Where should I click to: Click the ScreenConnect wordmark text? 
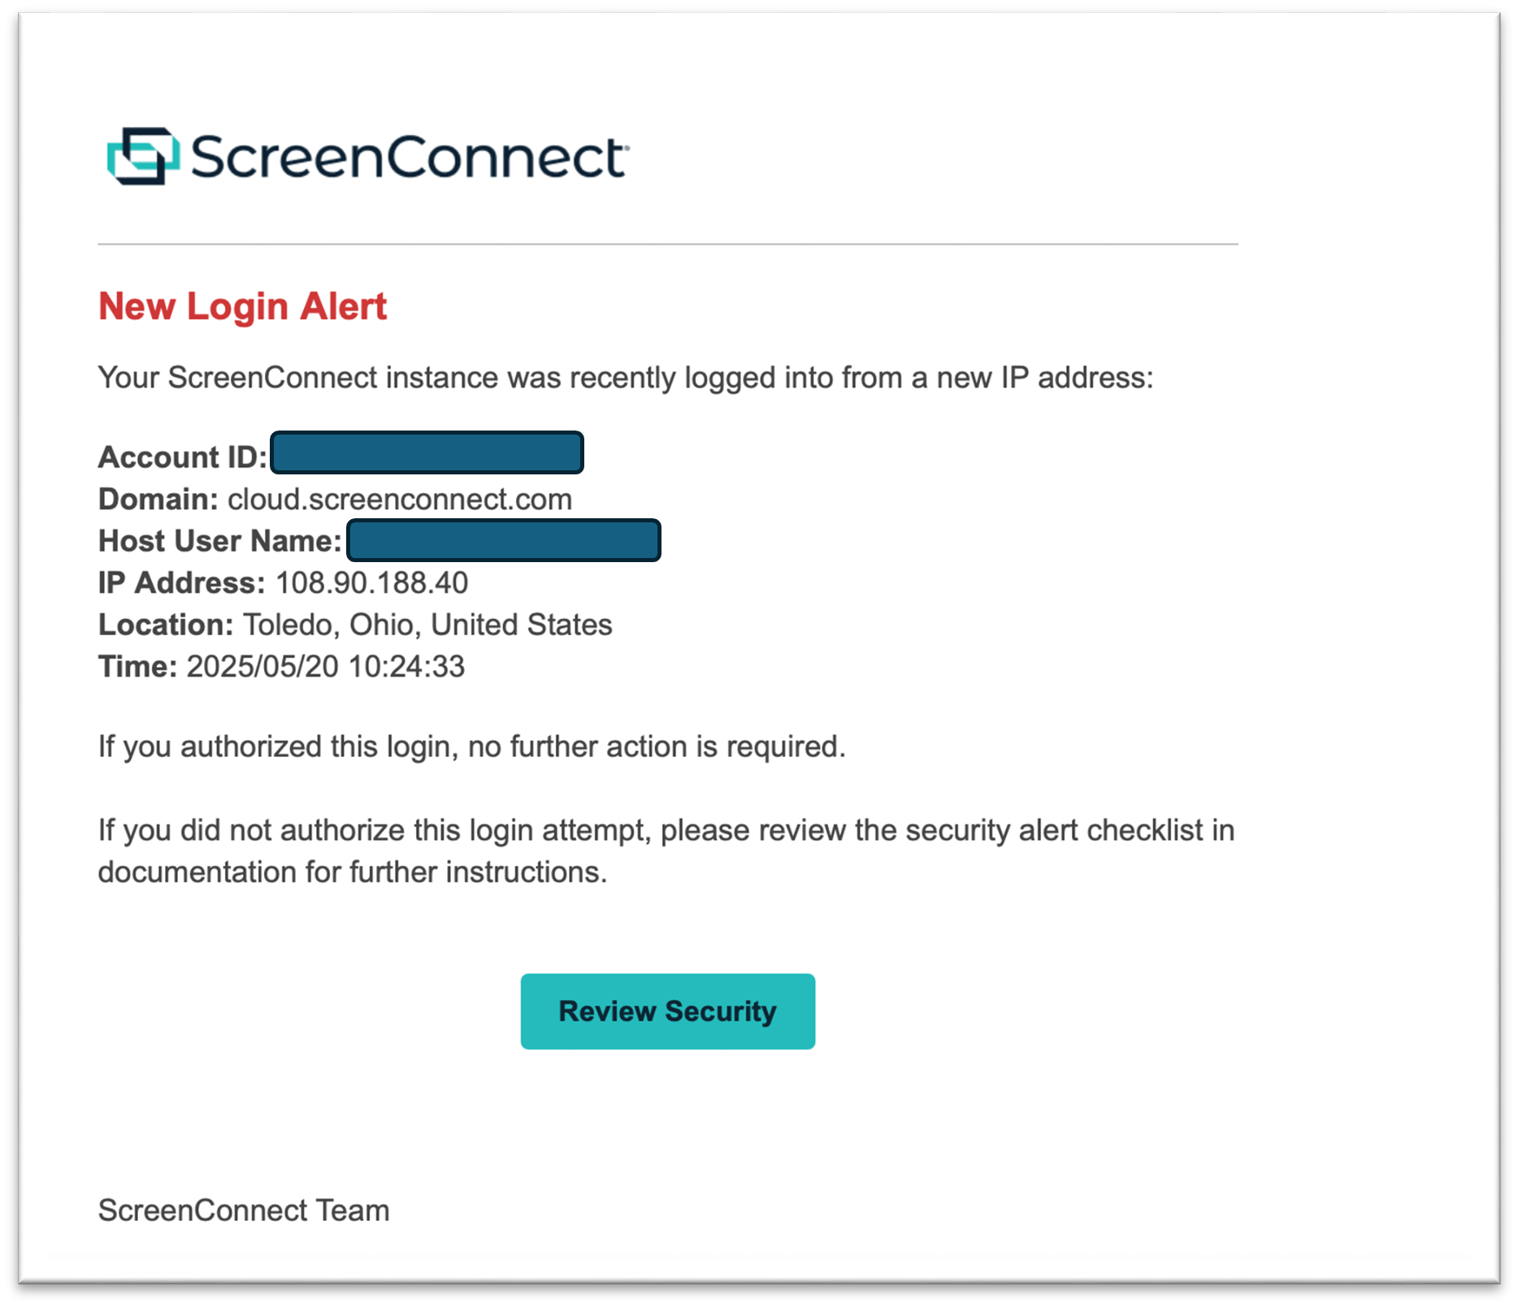click(x=409, y=157)
